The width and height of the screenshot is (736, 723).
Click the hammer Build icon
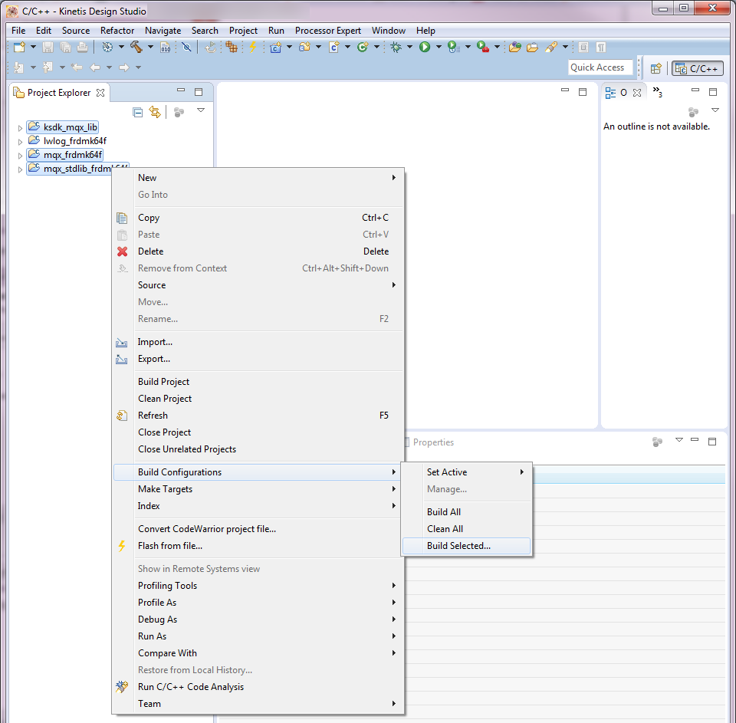(136, 47)
